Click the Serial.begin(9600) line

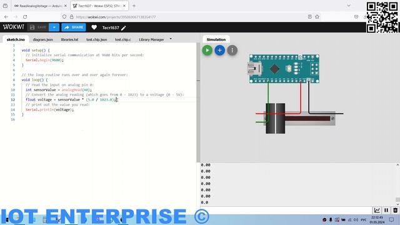(44, 60)
